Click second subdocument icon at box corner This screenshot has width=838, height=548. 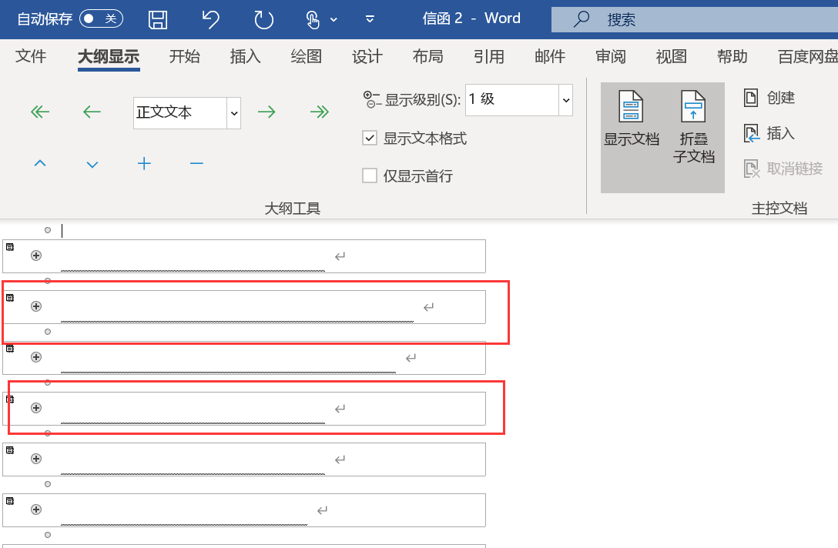(9, 298)
